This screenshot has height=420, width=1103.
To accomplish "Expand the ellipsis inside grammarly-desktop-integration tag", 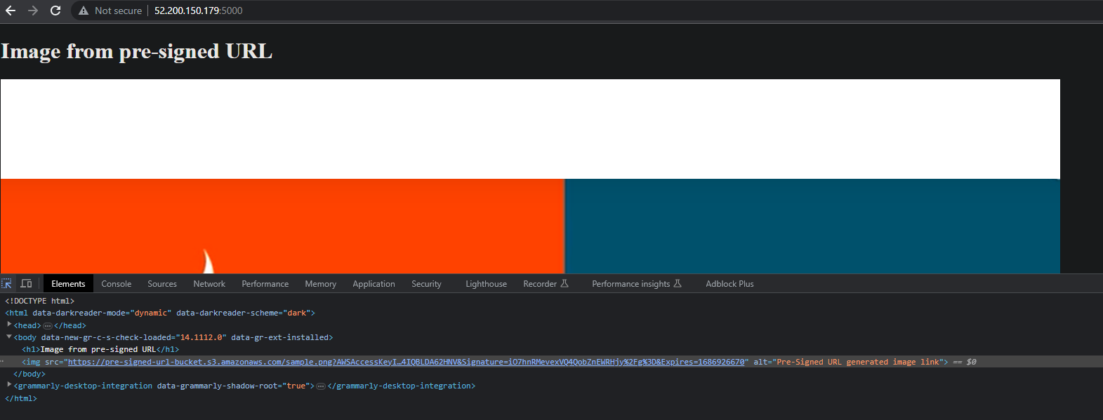I will [321, 386].
